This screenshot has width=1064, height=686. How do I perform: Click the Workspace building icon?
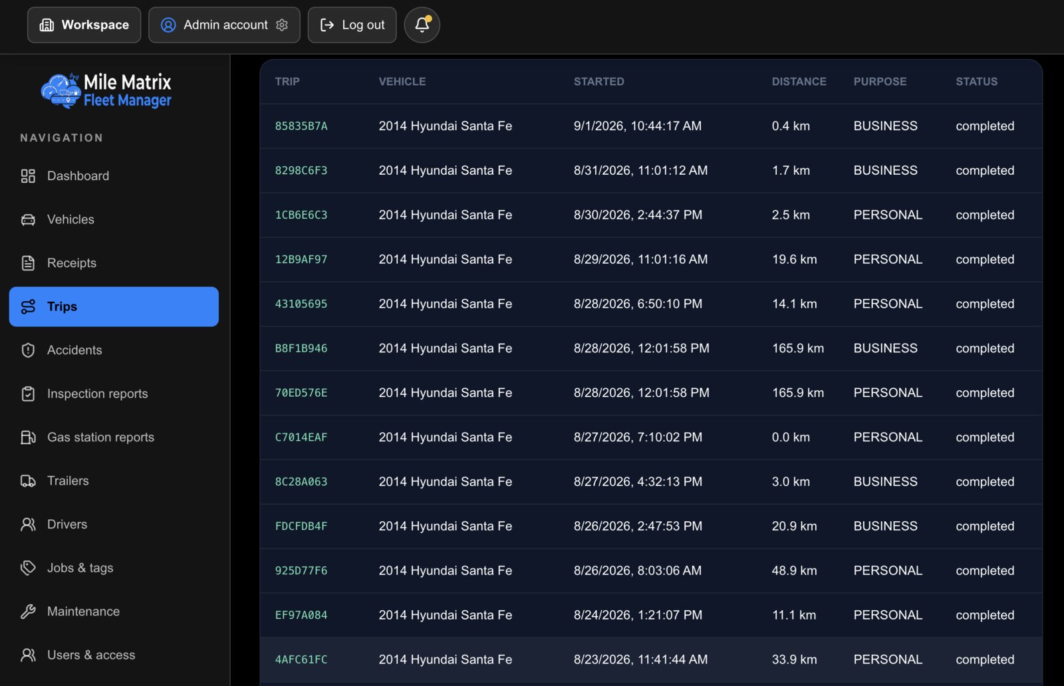(47, 25)
